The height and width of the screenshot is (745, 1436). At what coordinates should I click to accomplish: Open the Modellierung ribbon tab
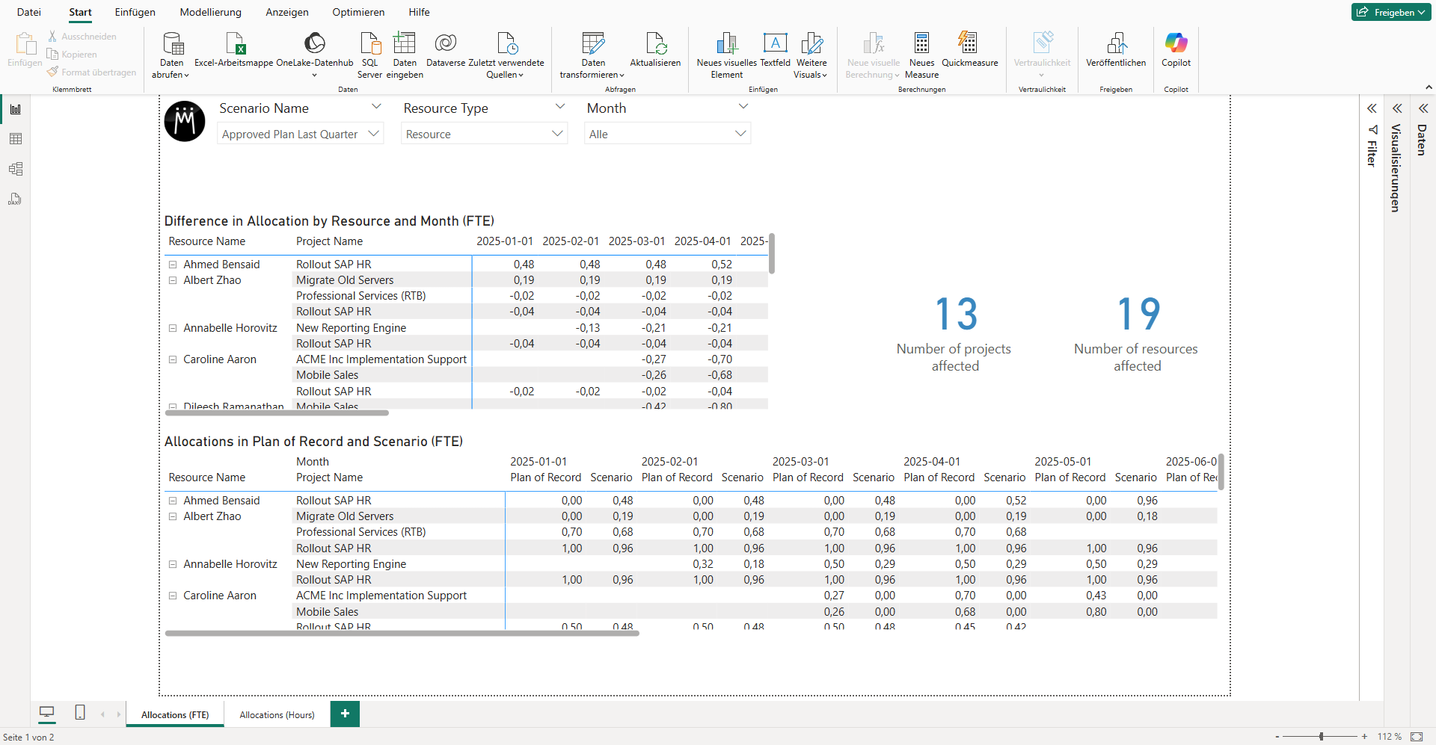click(x=211, y=12)
